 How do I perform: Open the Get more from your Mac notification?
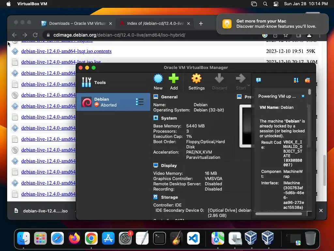pyautogui.click(x=272, y=24)
